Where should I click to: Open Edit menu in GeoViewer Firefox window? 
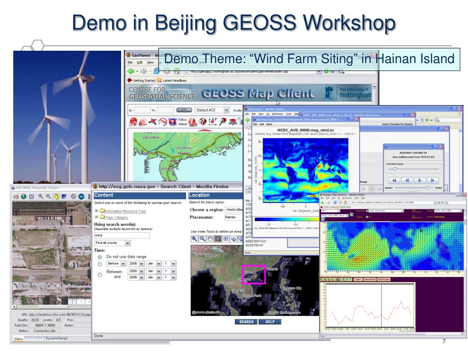coord(140,62)
